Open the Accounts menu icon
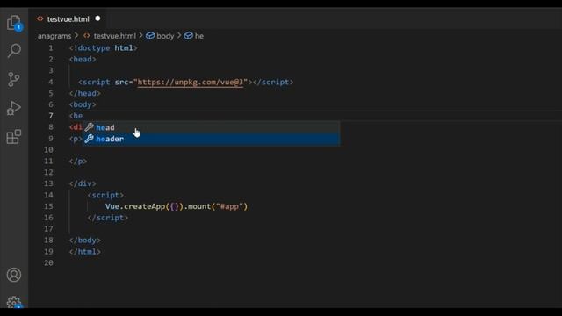 [x=14, y=275]
